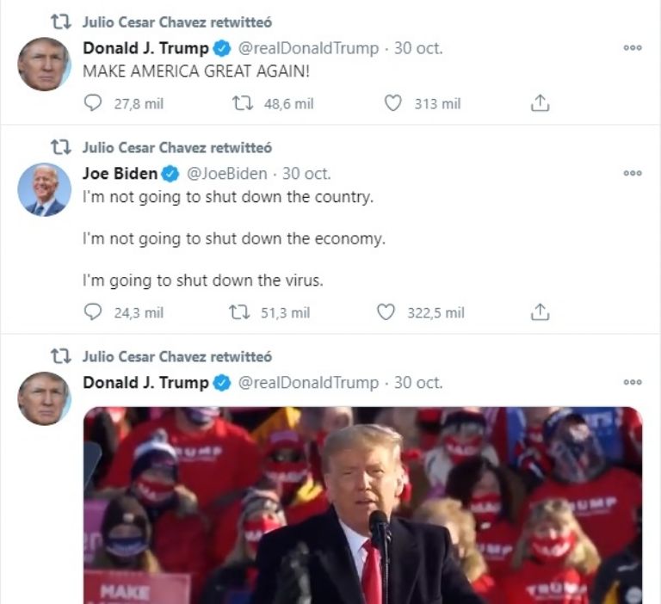Open Joe Biden display name link
This screenshot has height=604, width=661.
point(120,173)
